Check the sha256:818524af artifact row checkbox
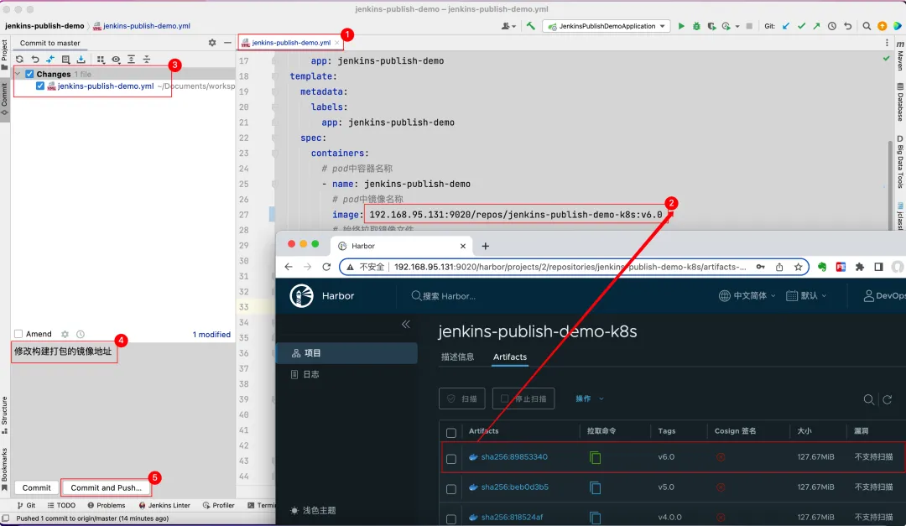The image size is (906, 526). (451, 519)
